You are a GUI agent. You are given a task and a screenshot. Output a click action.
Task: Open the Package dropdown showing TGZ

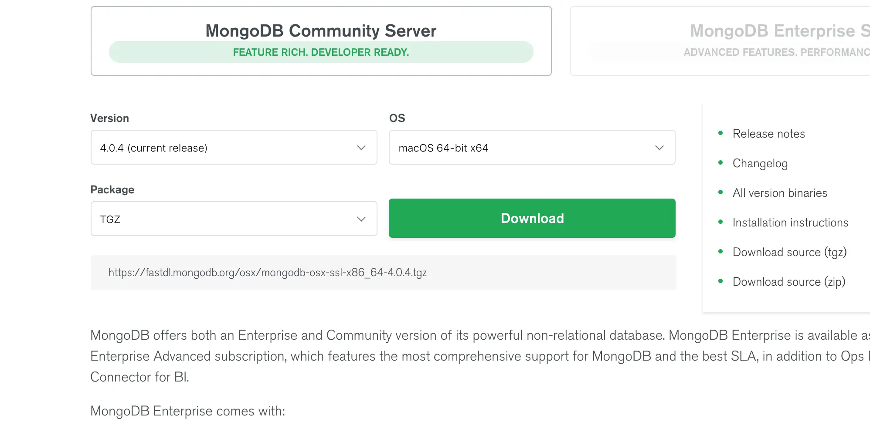pyautogui.click(x=234, y=219)
